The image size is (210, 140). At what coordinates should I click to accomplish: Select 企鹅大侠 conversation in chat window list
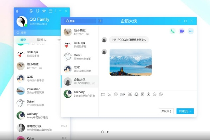[x=80, y=82]
